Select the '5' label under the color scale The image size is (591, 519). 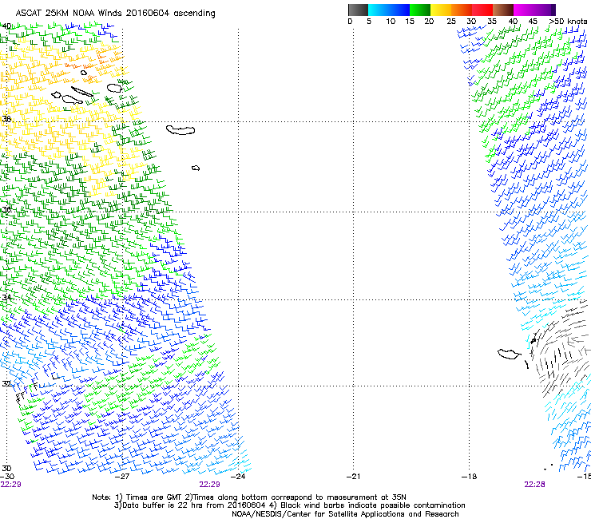tap(369, 22)
